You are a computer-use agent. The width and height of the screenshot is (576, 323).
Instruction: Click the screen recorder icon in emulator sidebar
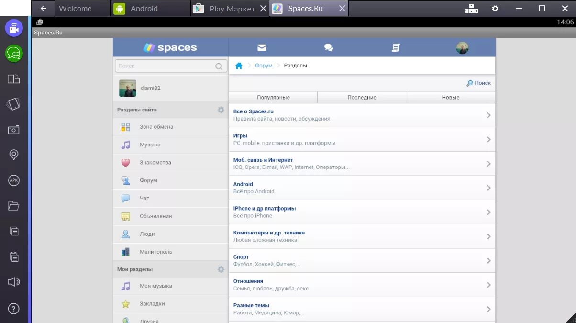(14, 28)
